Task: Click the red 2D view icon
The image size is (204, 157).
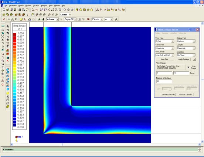Action: pyautogui.click(x=88, y=19)
